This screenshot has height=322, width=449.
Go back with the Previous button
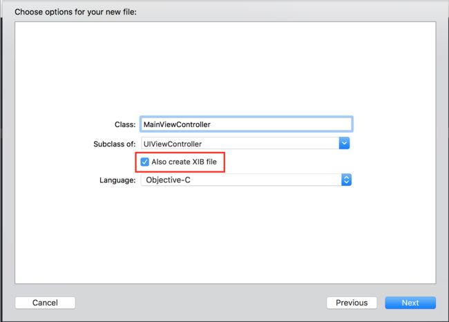coord(352,303)
